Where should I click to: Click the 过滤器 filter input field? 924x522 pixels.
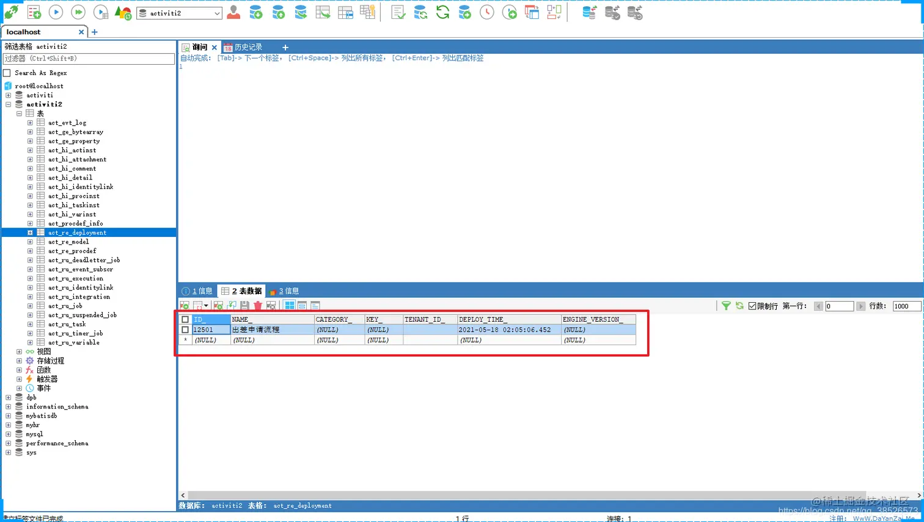point(89,59)
